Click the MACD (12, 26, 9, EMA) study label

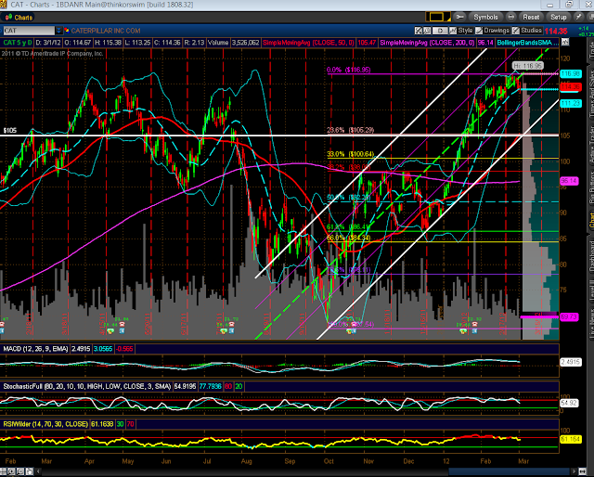(x=35, y=349)
